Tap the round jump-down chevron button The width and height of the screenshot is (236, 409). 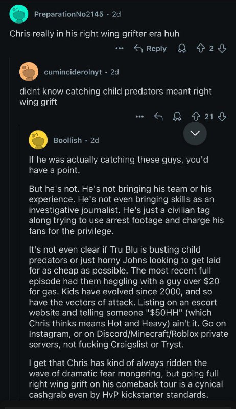(195, 133)
